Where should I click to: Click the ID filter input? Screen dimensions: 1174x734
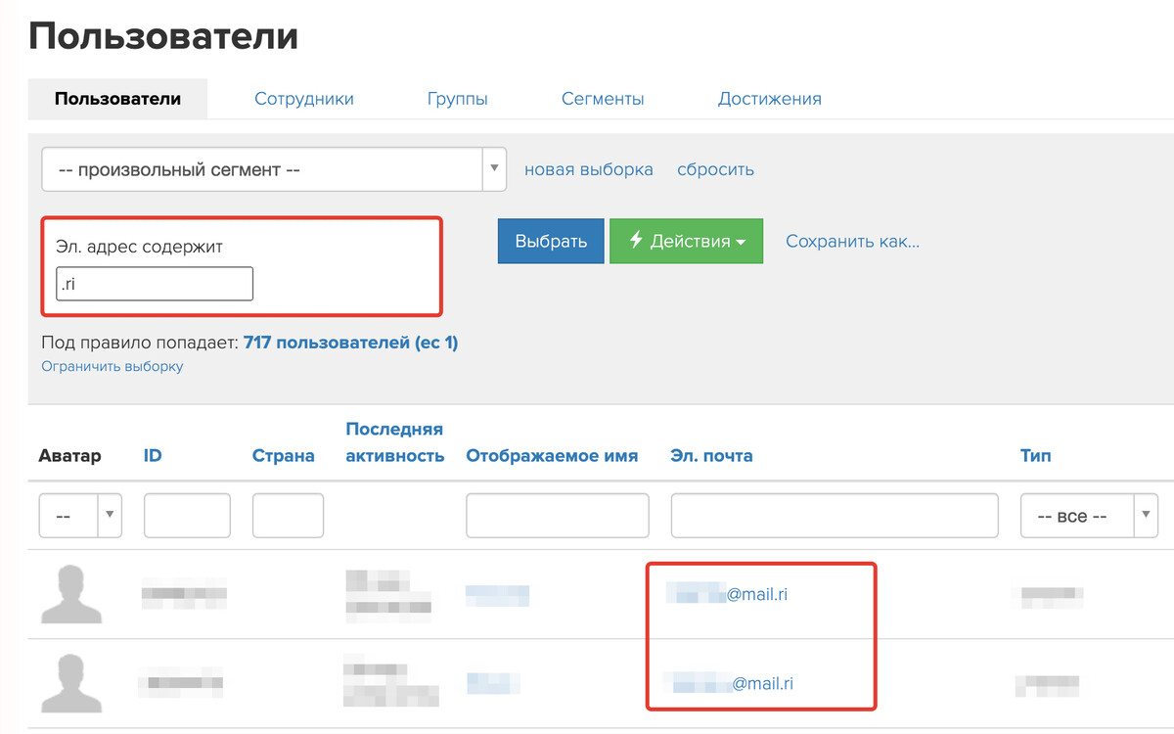click(x=187, y=516)
